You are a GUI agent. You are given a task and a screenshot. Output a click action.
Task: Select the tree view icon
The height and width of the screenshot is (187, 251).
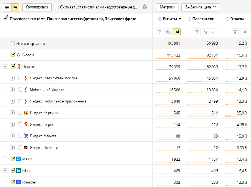(x=15, y=7)
